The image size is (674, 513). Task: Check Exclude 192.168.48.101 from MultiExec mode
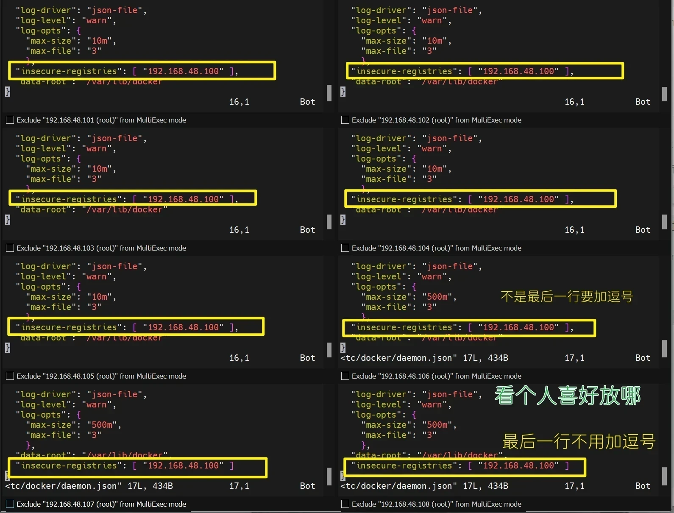point(10,120)
